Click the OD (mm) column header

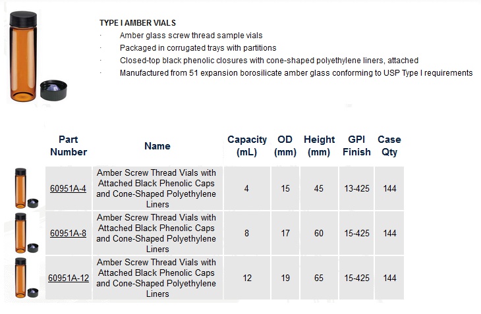coord(285,145)
